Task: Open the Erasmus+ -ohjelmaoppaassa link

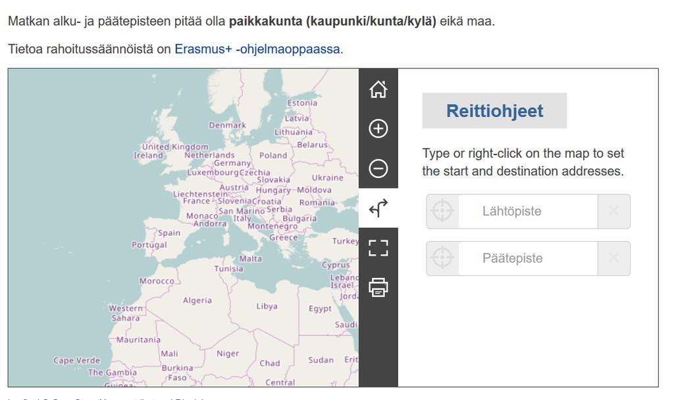Action: pos(258,49)
